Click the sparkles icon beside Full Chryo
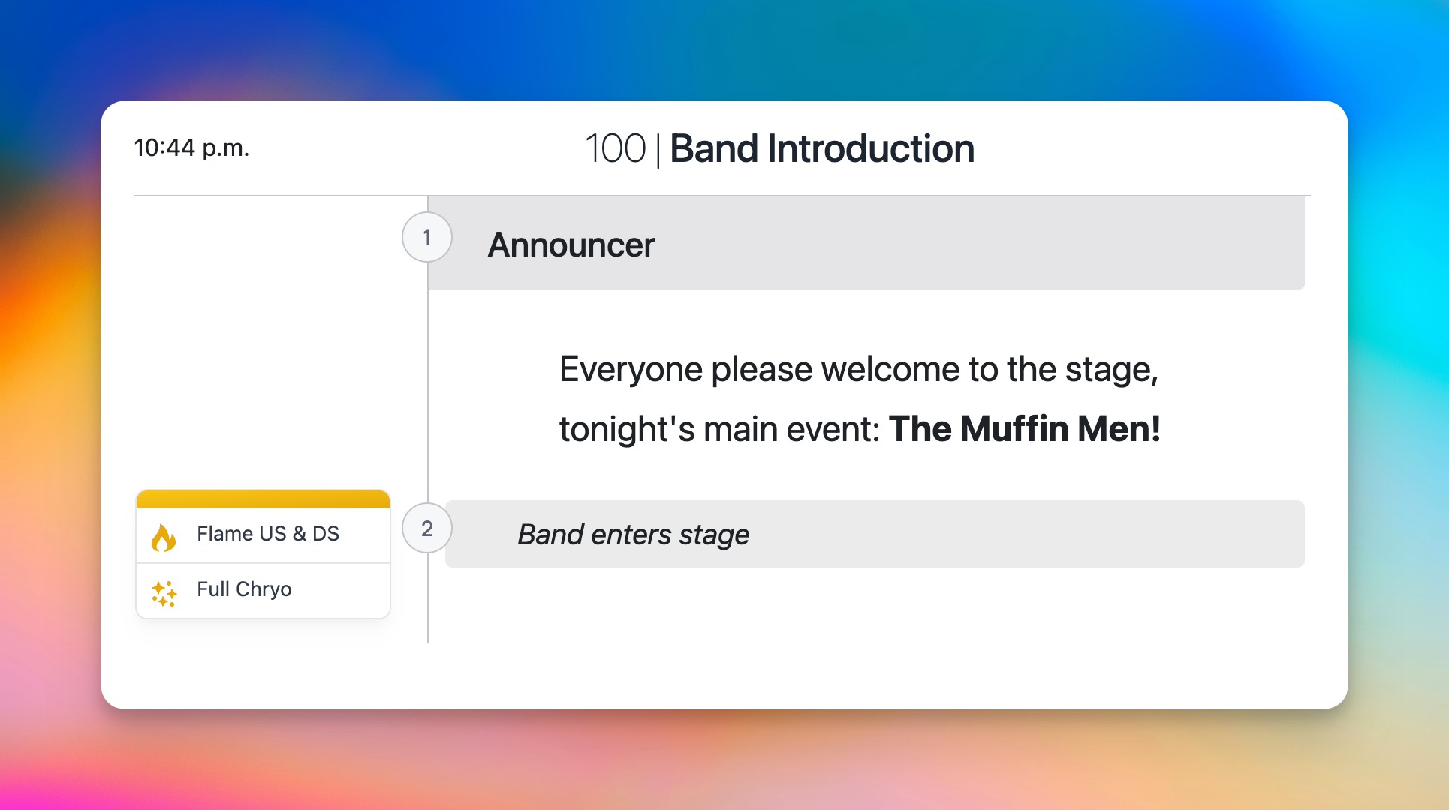Viewport: 1449px width, 810px height. [164, 593]
